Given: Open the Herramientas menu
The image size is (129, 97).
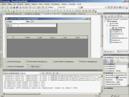Looking at the screenshot, I should point(55,4).
